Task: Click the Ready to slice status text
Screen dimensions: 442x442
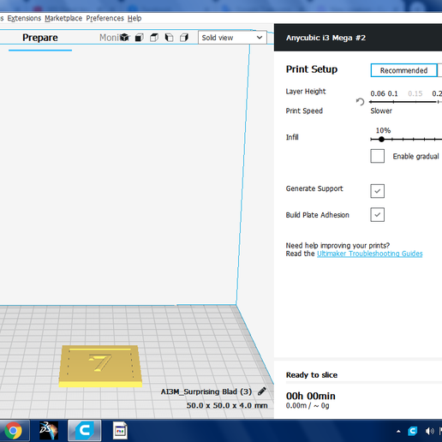Action: tap(312, 375)
